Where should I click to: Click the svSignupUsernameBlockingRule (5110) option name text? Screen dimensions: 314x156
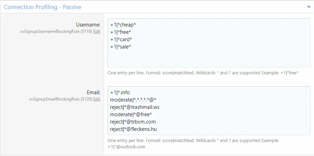[x=56, y=31]
